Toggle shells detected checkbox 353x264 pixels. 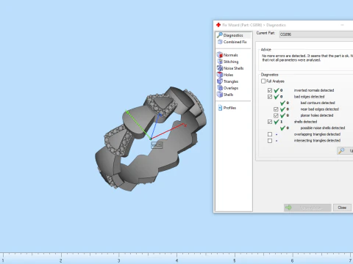pyautogui.click(x=270, y=122)
